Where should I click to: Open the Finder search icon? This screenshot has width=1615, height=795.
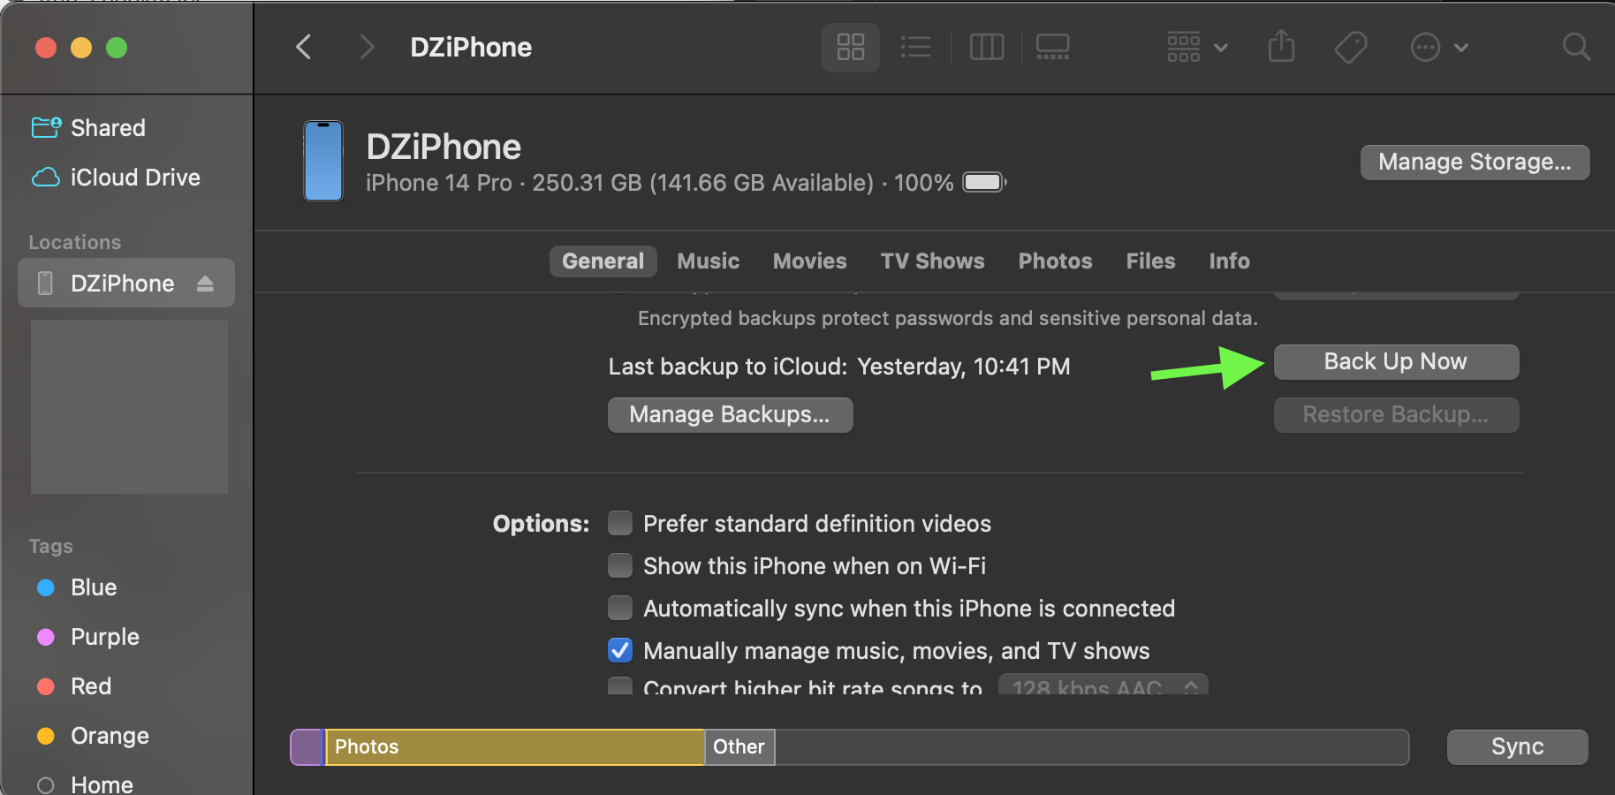pyautogui.click(x=1575, y=47)
